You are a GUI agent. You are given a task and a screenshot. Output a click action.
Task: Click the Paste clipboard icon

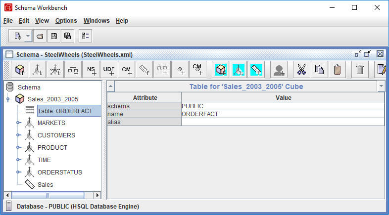click(337, 70)
